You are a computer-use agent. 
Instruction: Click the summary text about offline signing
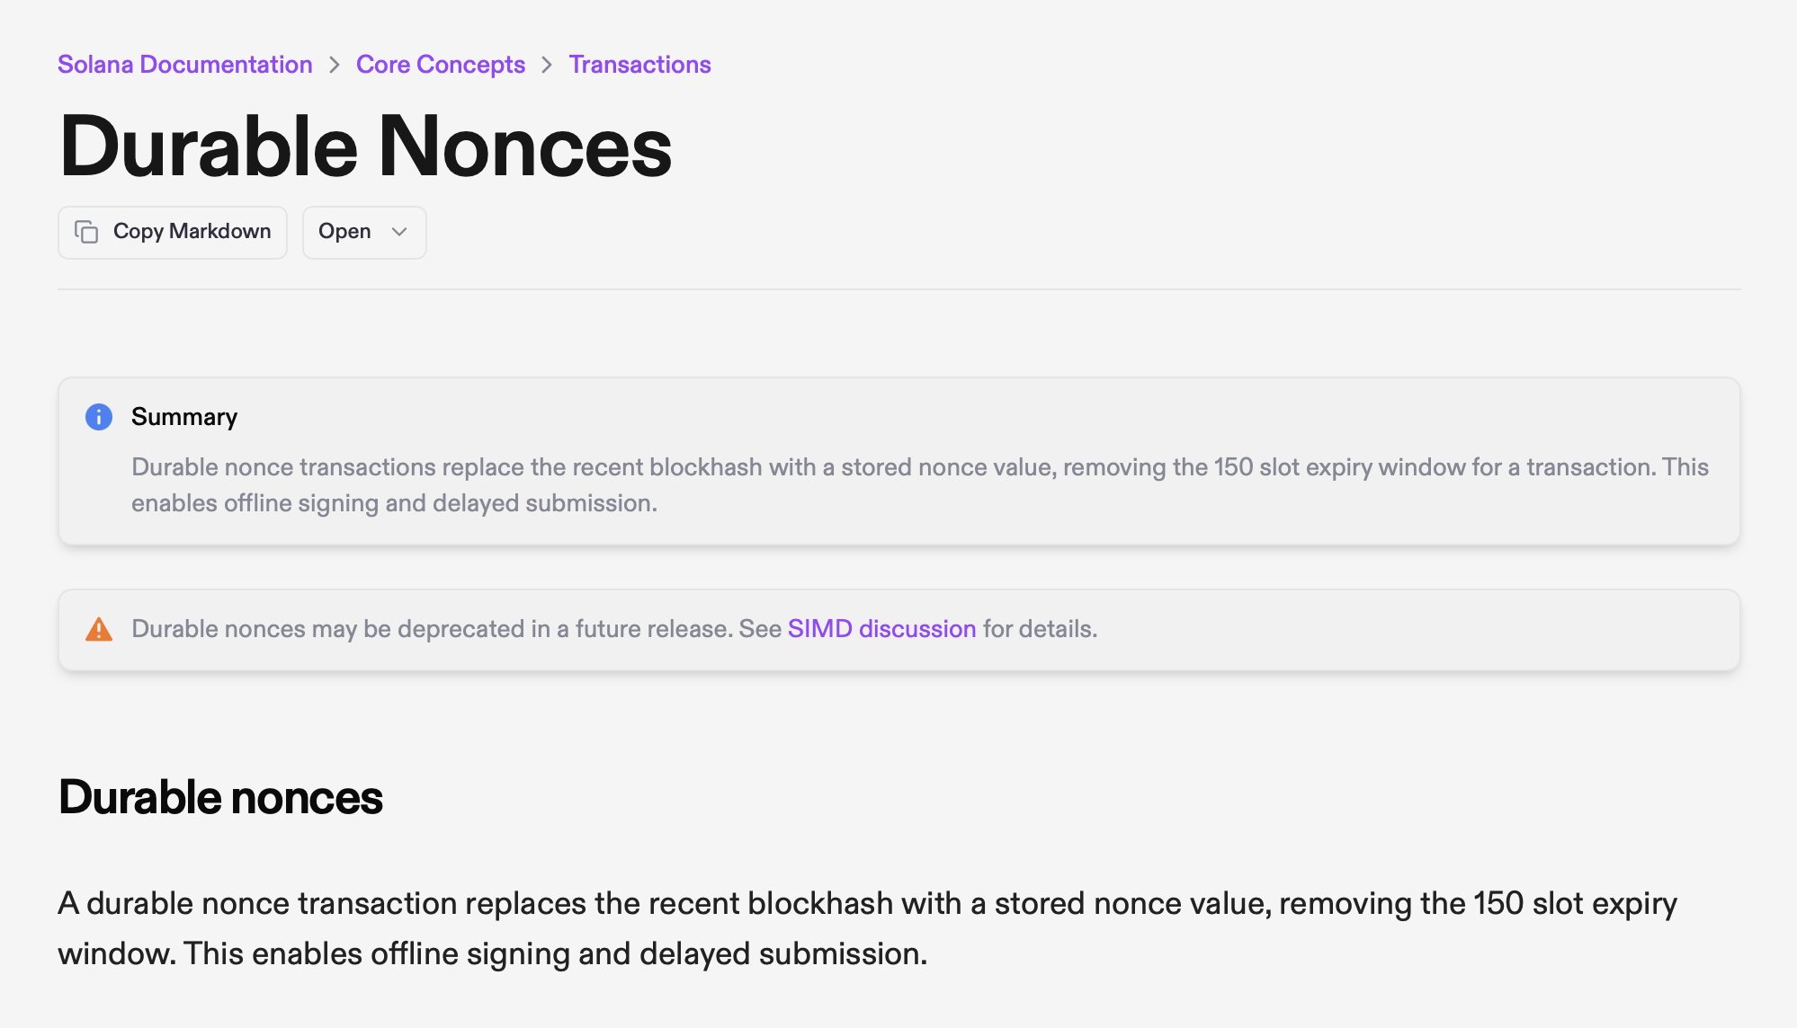(394, 503)
